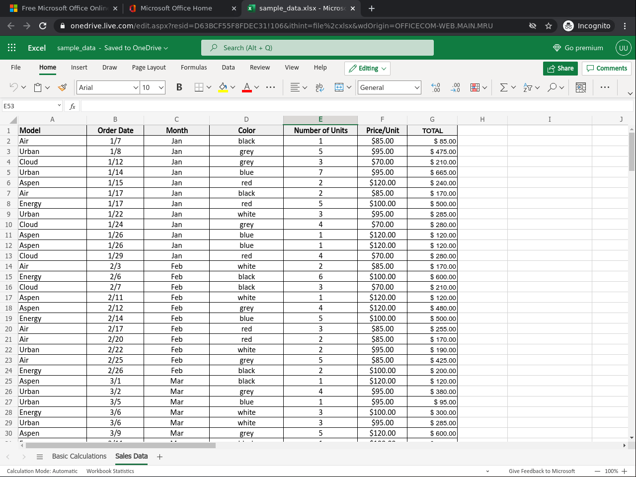Click the Increase Decimal icon
This screenshot has width=636, height=477.
click(436, 87)
